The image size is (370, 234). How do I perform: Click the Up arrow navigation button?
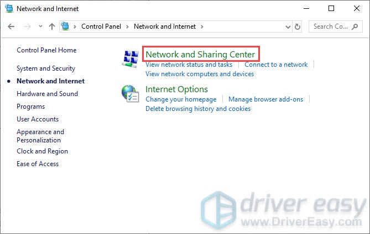click(x=51, y=26)
